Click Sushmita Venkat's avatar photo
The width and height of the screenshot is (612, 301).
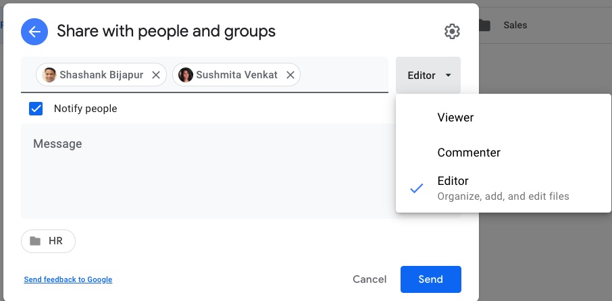(x=185, y=75)
